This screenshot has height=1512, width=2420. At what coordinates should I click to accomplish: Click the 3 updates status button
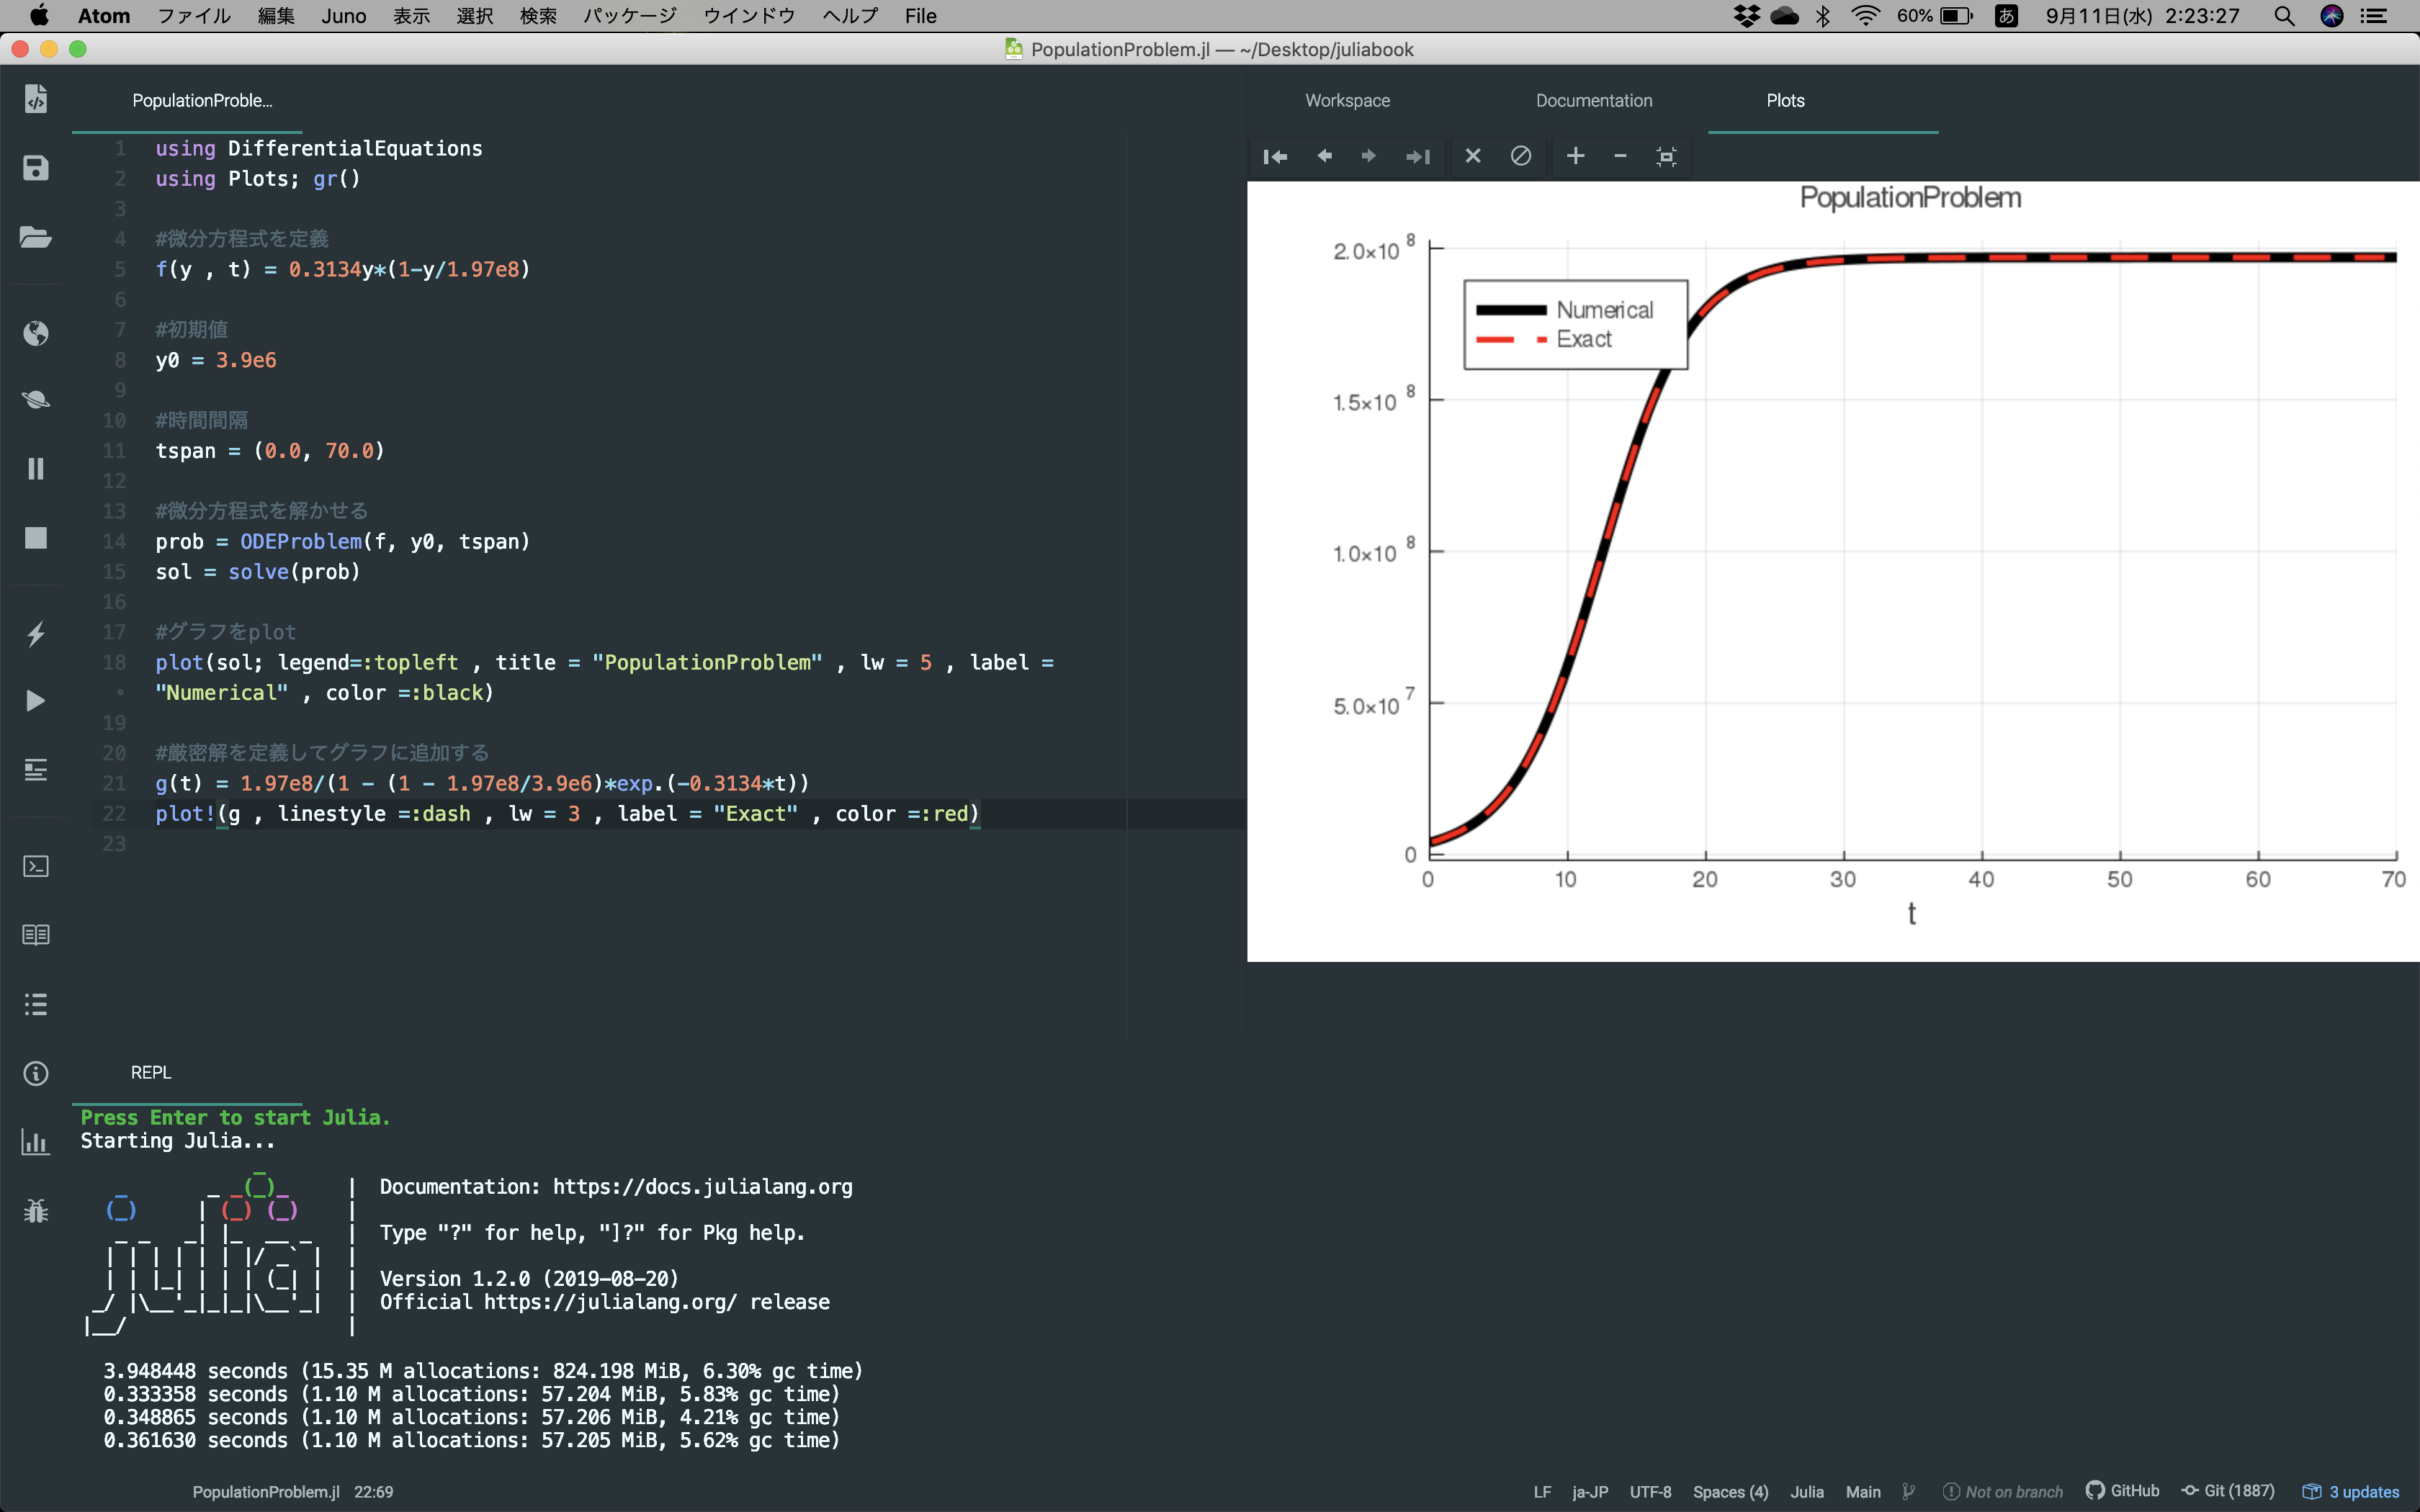coord(2351,1491)
